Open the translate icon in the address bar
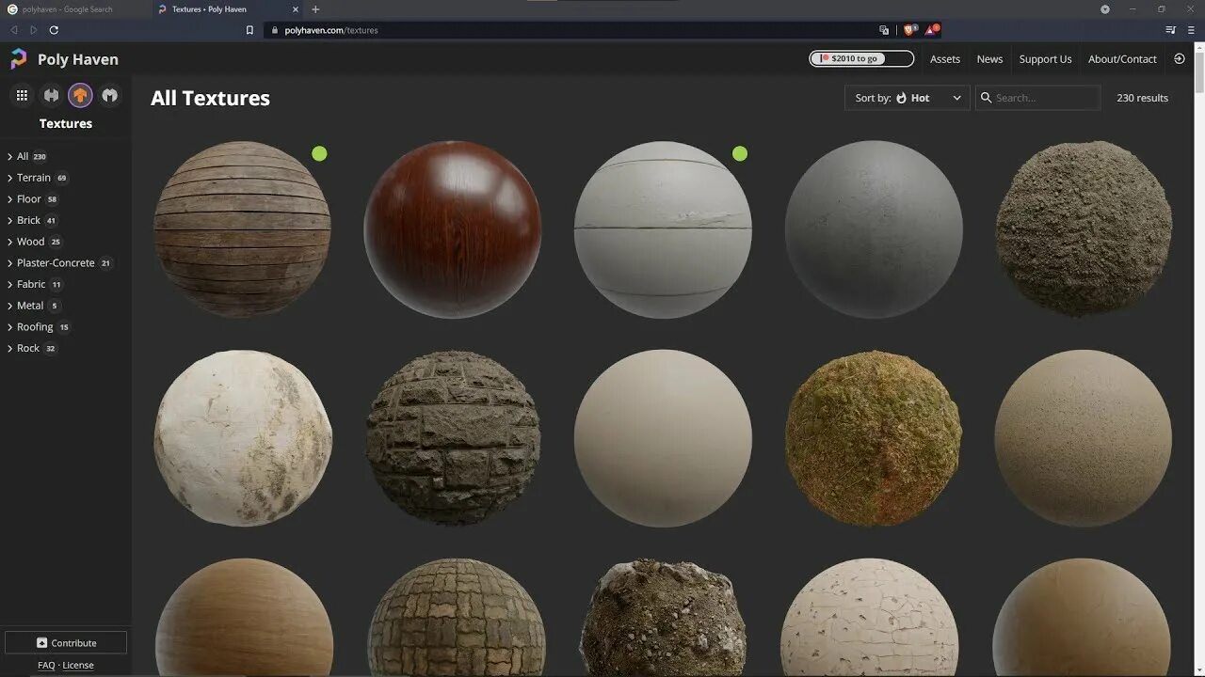This screenshot has width=1205, height=677. [x=884, y=30]
